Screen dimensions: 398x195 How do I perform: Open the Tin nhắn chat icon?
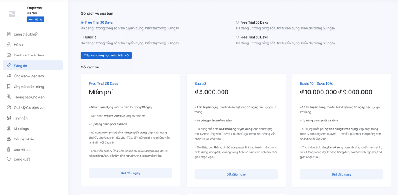[9, 118]
